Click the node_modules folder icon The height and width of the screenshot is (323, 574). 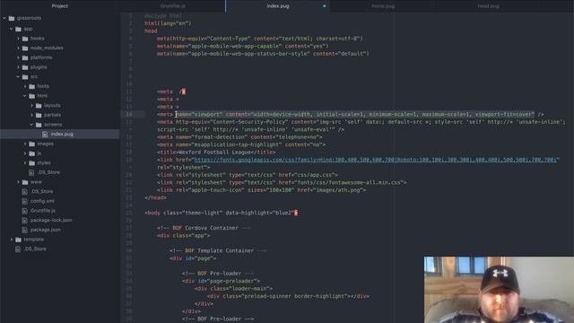[25, 48]
